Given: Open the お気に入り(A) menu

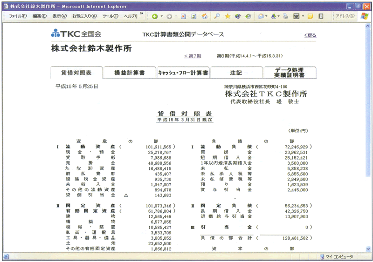Looking at the screenshot, I should pos(84,16).
